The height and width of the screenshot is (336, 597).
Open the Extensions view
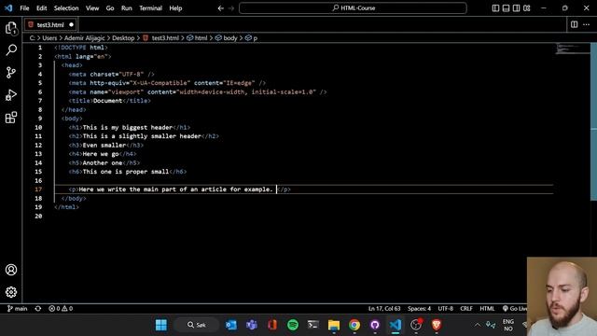point(11,118)
